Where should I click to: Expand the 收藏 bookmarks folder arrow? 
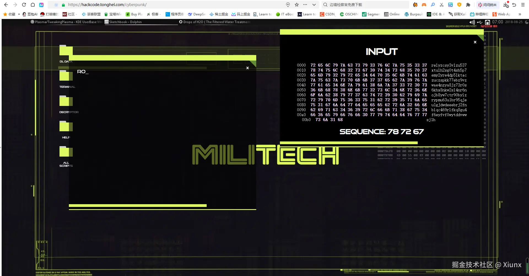tap(19, 14)
